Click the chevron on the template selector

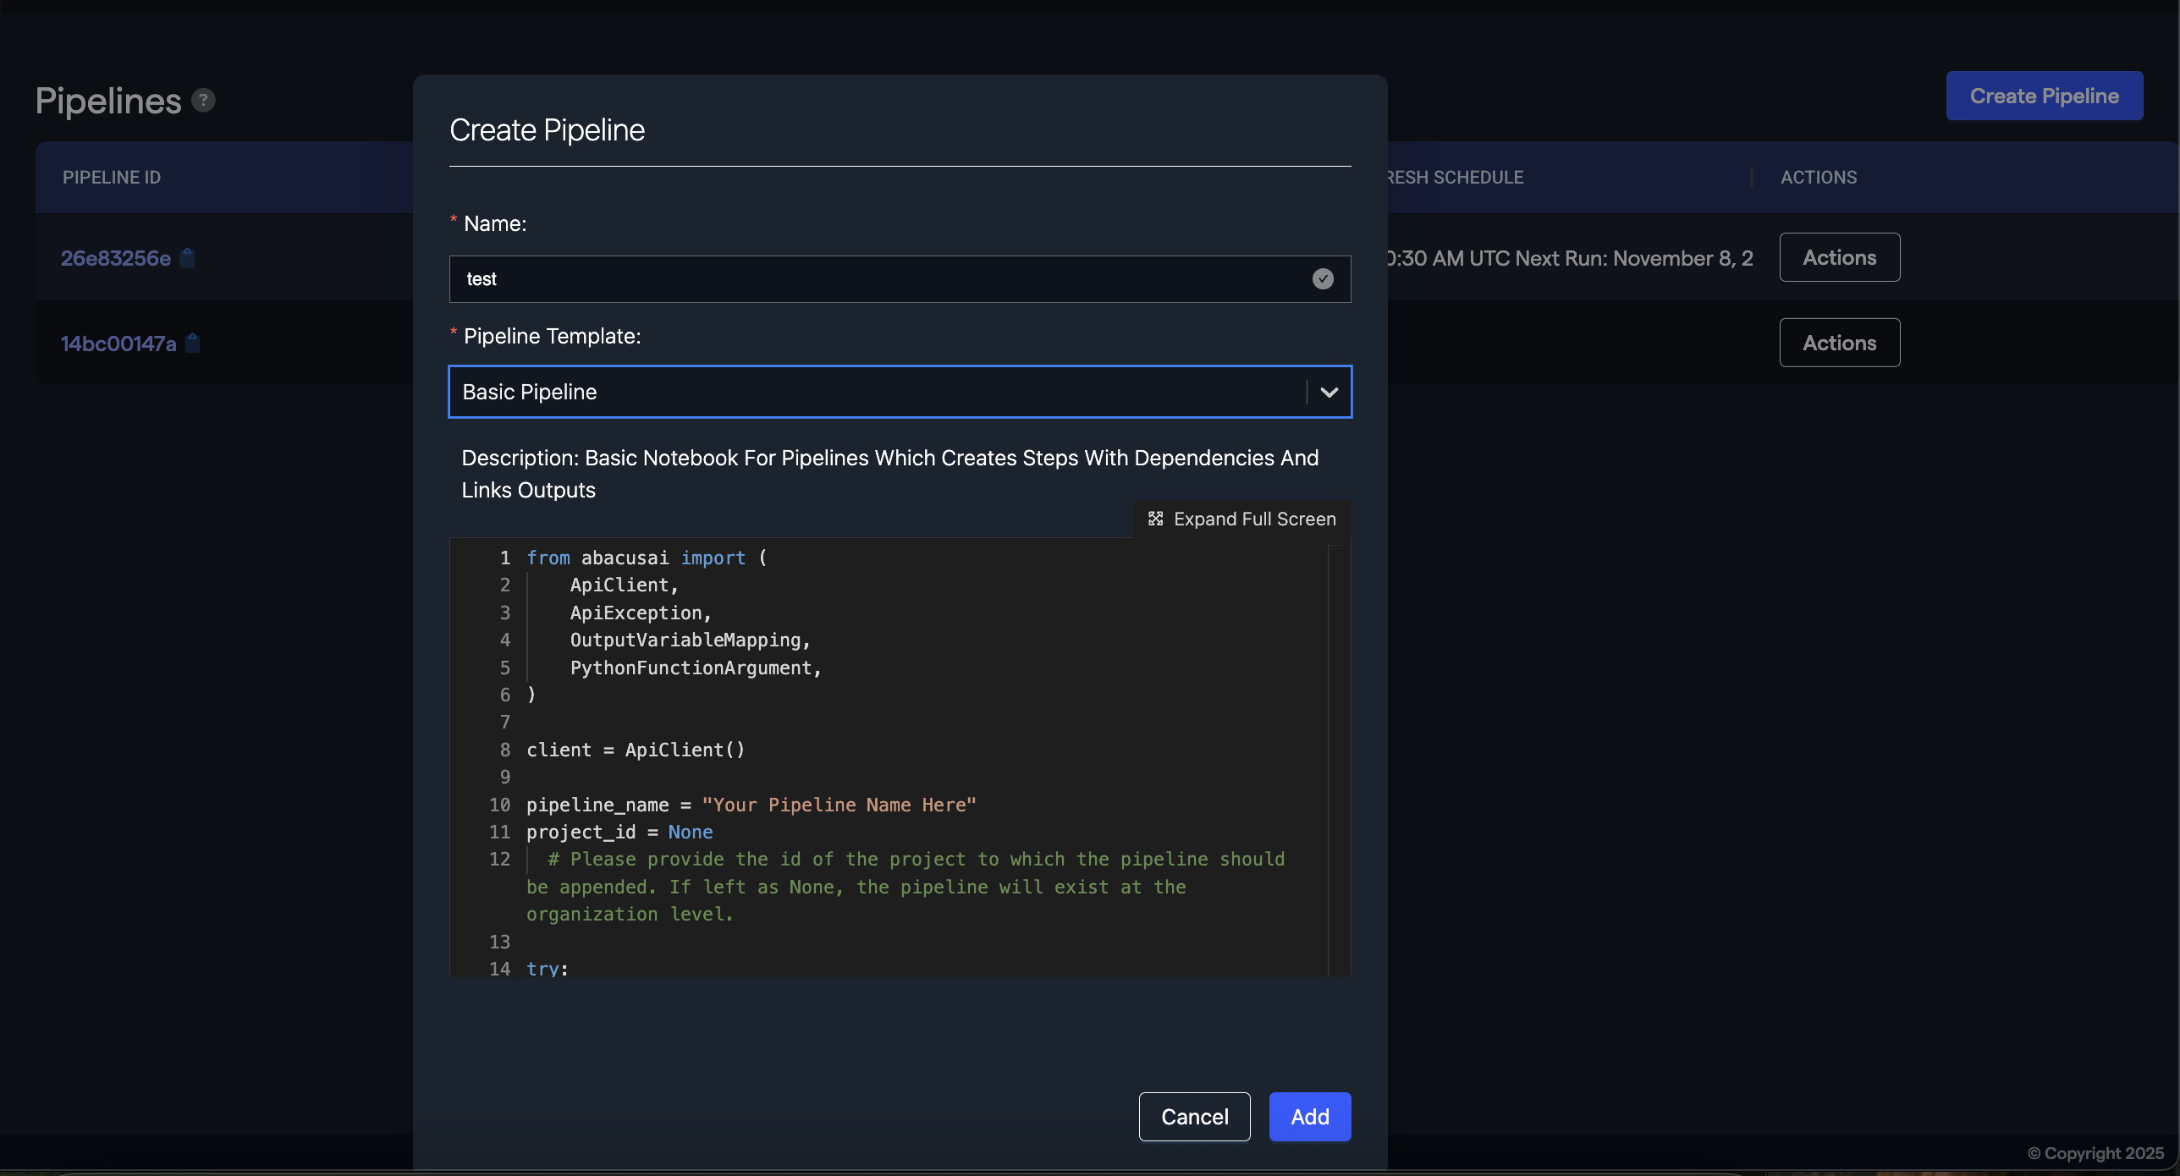[1329, 392]
